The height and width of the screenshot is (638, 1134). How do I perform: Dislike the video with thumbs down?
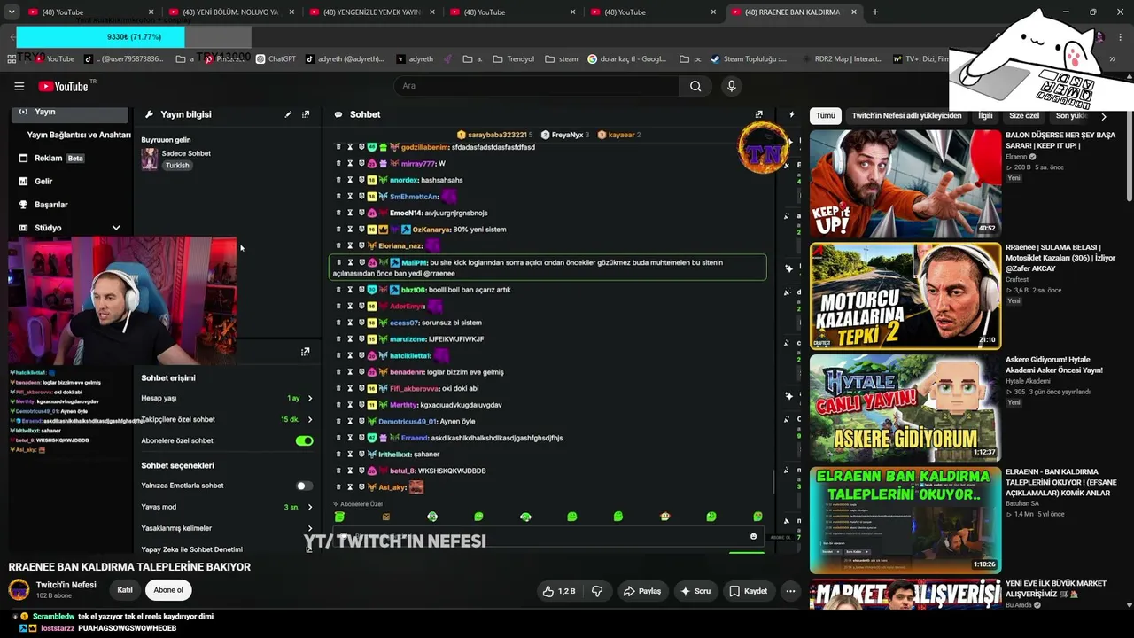point(597,591)
